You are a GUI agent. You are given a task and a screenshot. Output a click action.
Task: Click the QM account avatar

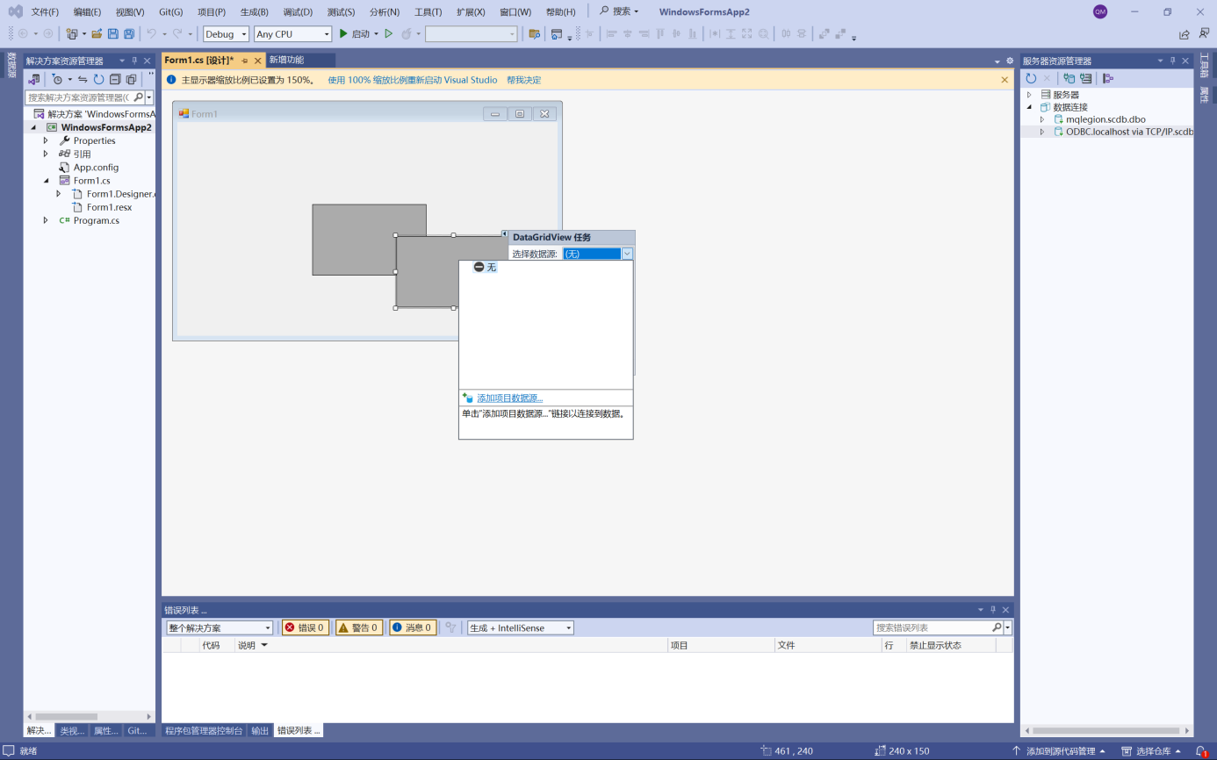(1100, 11)
